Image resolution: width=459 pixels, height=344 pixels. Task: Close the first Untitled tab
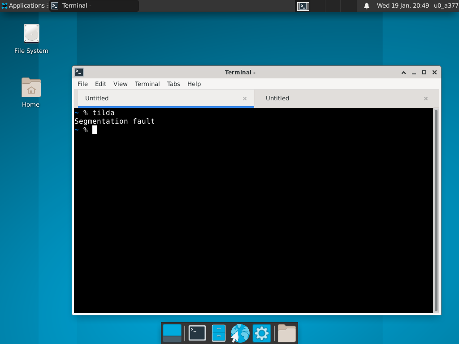tap(245, 99)
